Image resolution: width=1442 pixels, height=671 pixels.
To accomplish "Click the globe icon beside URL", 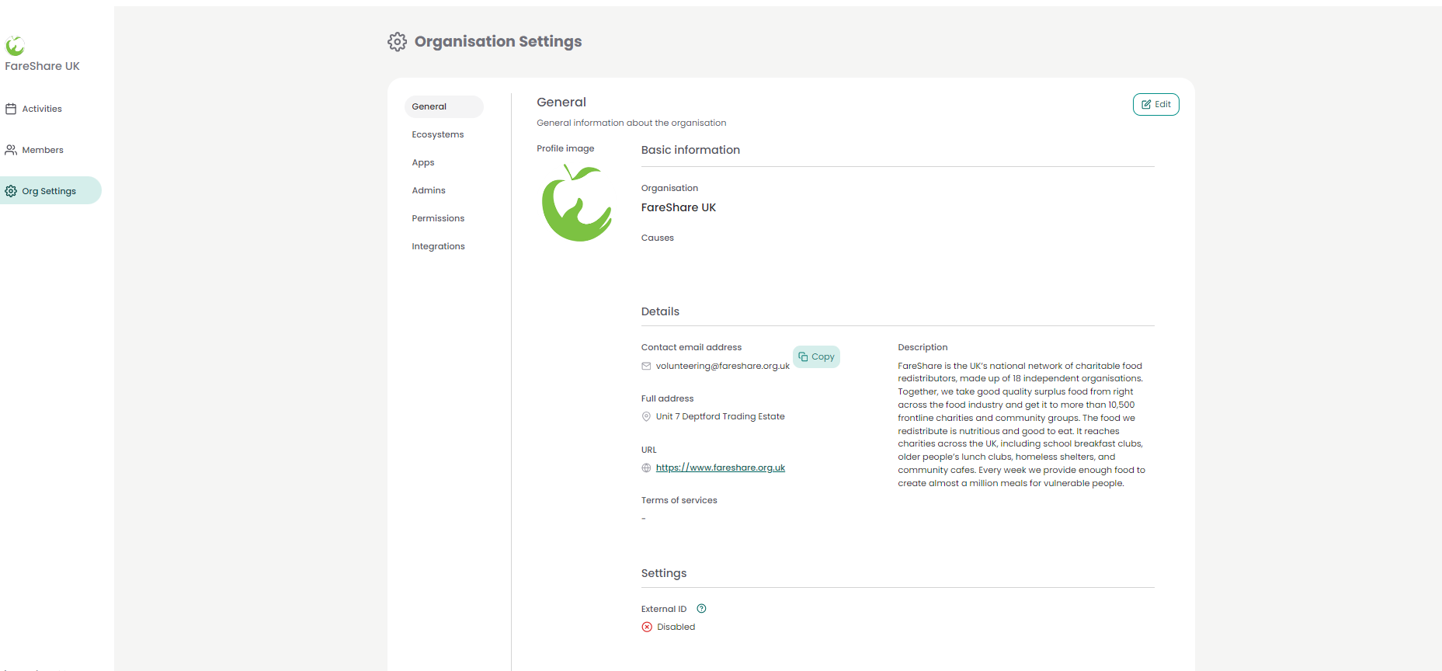I will [646, 468].
